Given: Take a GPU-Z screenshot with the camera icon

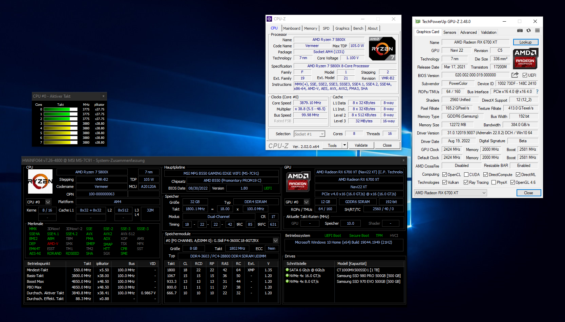Looking at the screenshot, I should click(x=520, y=30).
